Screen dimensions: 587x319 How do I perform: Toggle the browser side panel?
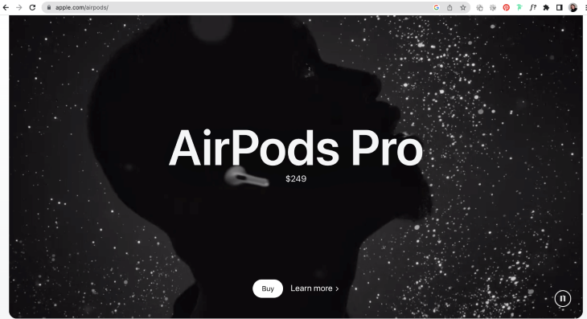point(560,7)
